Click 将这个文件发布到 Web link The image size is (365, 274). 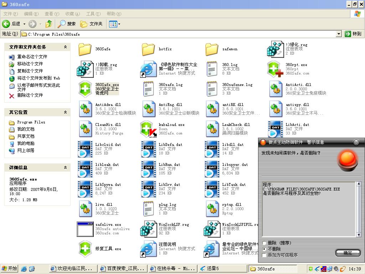(x=38, y=78)
